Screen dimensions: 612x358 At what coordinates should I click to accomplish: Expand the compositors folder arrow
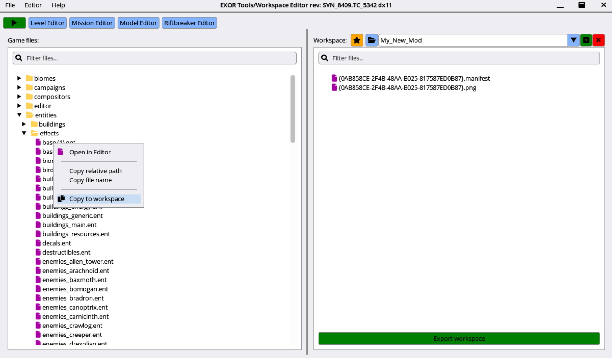(x=19, y=96)
